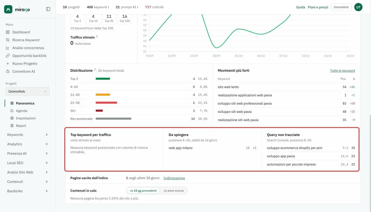Click the Agenda checklist icon
The height and width of the screenshot is (212, 371).
tap(12, 111)
